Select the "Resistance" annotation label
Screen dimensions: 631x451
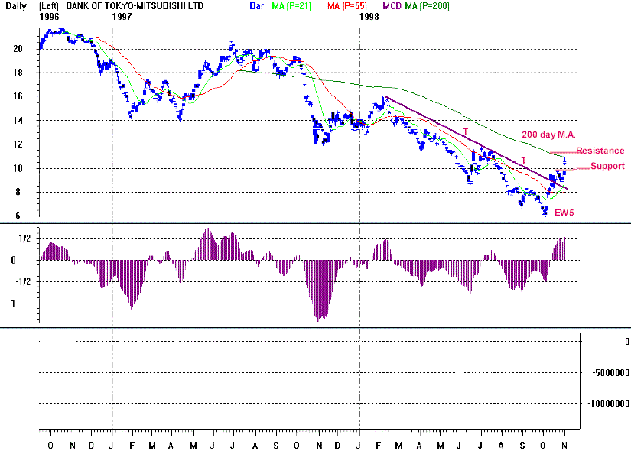[x=600, y=151]
